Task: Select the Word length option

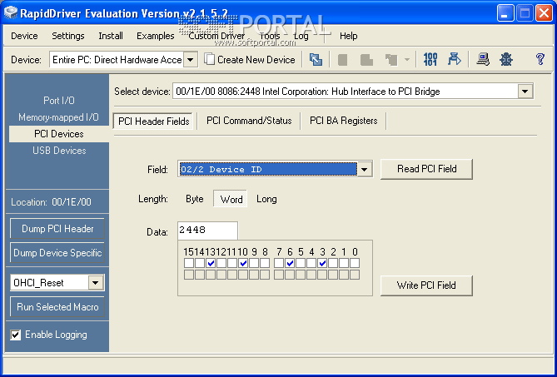Action: (x=231, y=199)
